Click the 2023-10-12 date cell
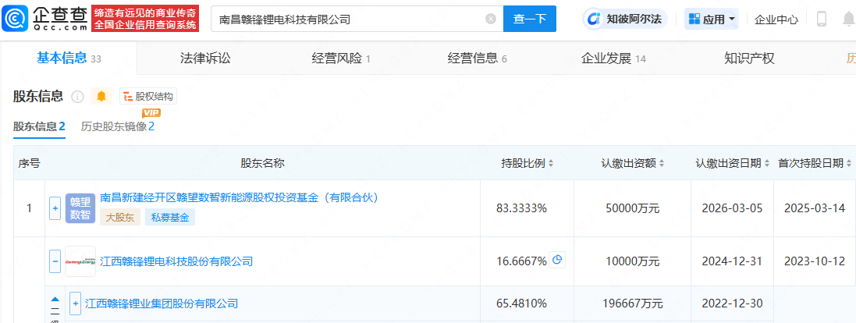Screen dimensions: 856x323 [815, 261]
